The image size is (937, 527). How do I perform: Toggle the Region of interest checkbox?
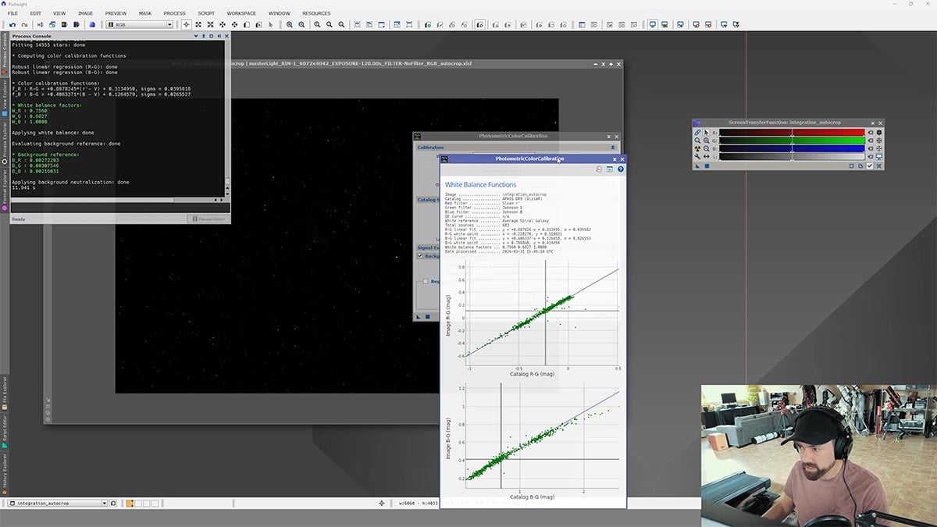point(425,281)
